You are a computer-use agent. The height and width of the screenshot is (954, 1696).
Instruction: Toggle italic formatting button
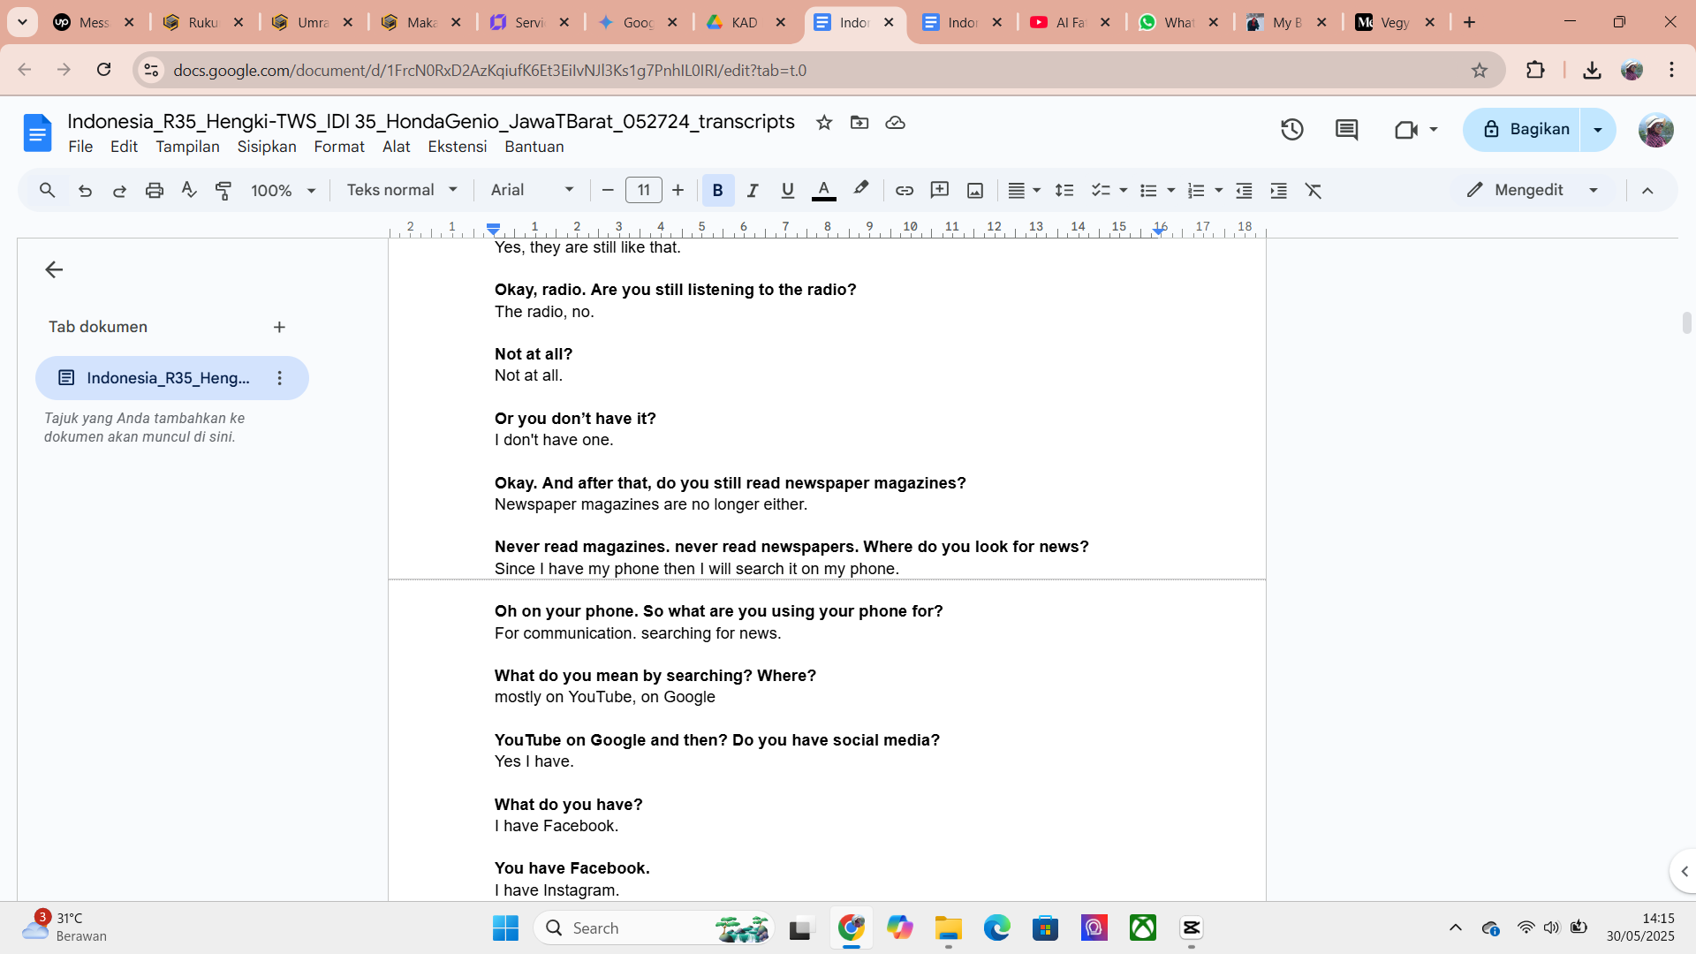pos(753,190)
